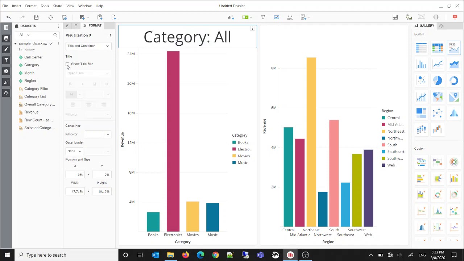The image size is (464, 261).
Task: Select the Revenue metric in datasets
Action: coord(31,112)
